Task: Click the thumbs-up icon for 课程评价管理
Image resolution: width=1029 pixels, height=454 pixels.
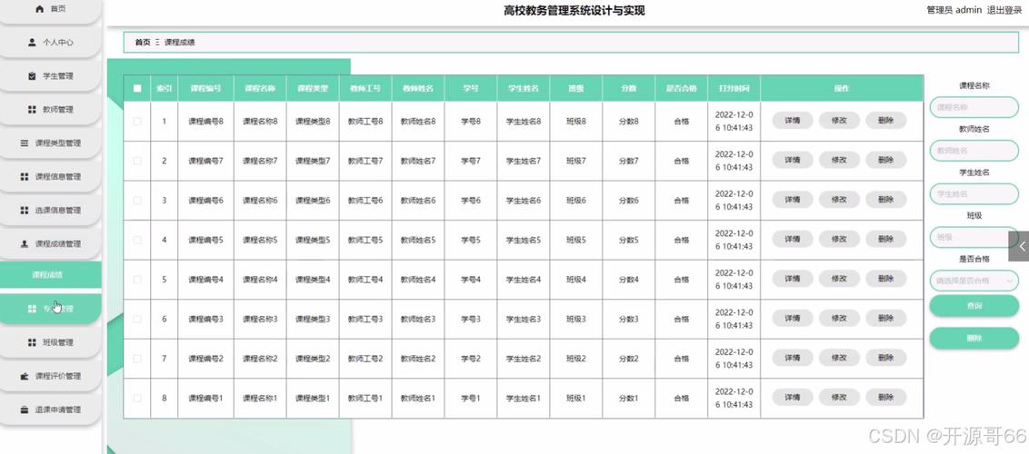Action: pos(25,376)
